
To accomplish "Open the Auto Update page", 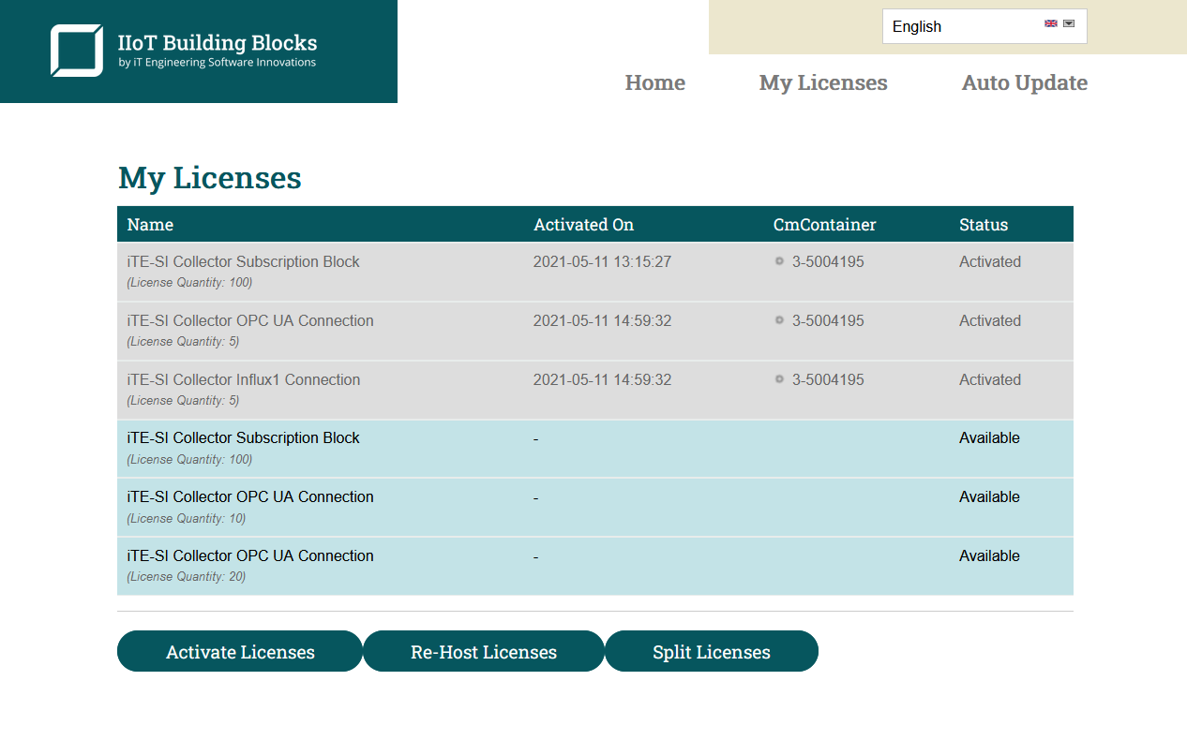I will pos(1024,82).
